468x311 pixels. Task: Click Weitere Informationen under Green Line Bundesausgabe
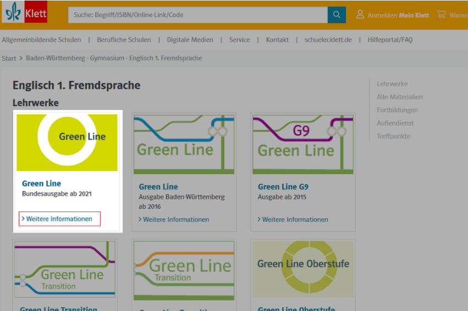click(x=59, y=219)
